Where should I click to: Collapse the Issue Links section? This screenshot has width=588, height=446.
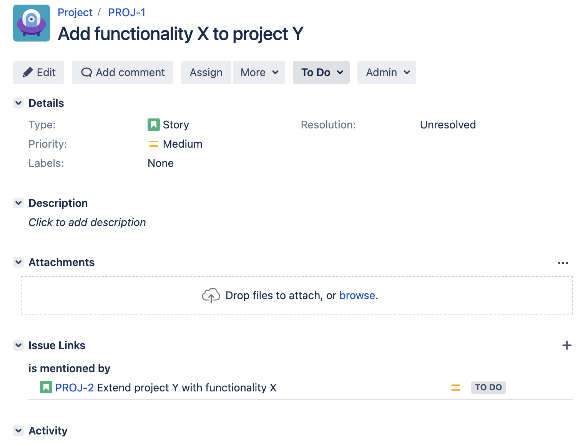pos(18,345)
